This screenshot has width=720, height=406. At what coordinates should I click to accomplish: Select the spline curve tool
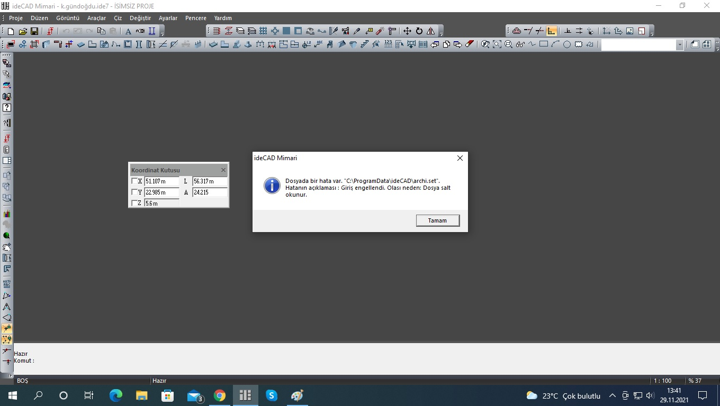[x=532, y=44]
